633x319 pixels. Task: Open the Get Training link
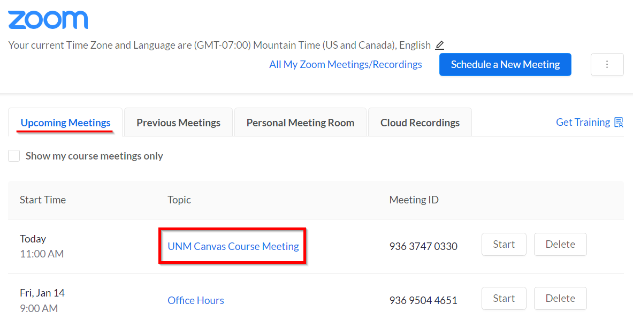coord(583,123)
